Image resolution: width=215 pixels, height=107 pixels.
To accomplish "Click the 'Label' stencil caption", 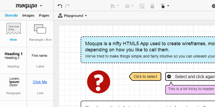I will click(x=40, y=66).
